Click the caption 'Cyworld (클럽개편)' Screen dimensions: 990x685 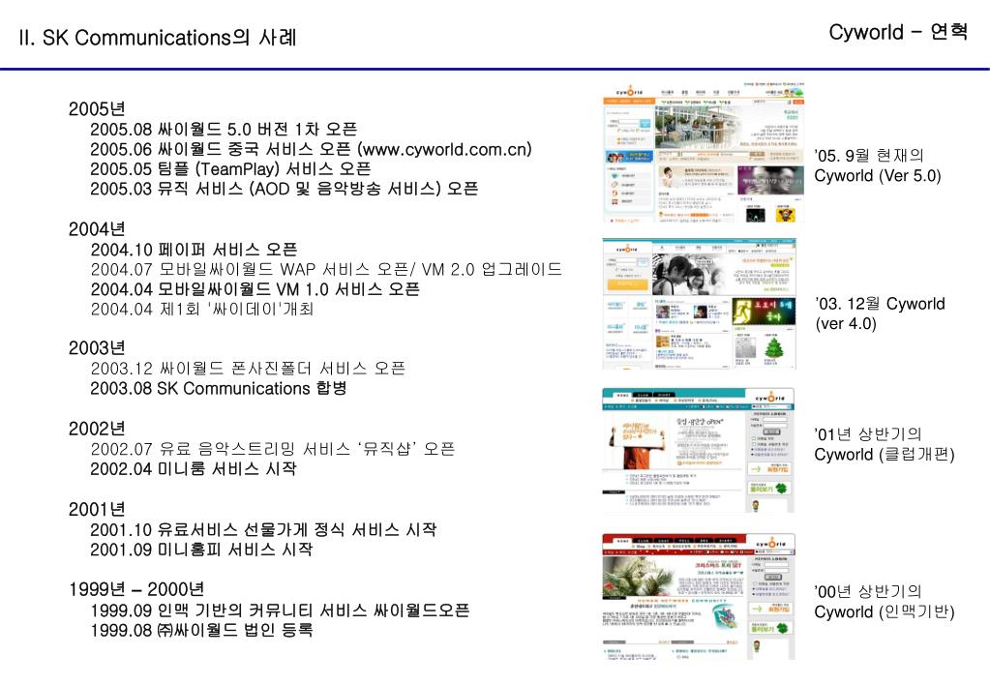coord(884,455)
